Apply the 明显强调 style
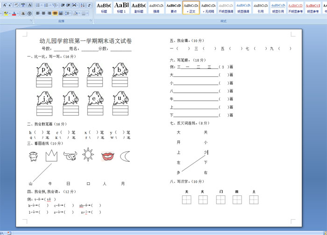The image size is (327, 235). pyautogui.click(x=243, y=8)
